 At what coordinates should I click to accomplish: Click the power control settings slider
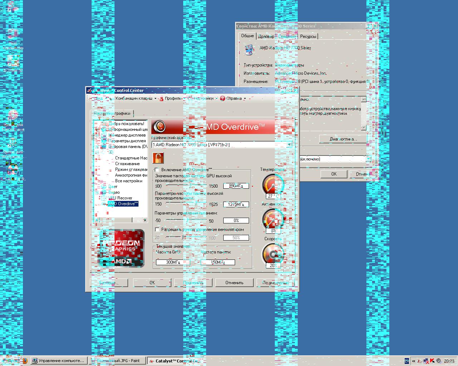[x=186, y=221]
